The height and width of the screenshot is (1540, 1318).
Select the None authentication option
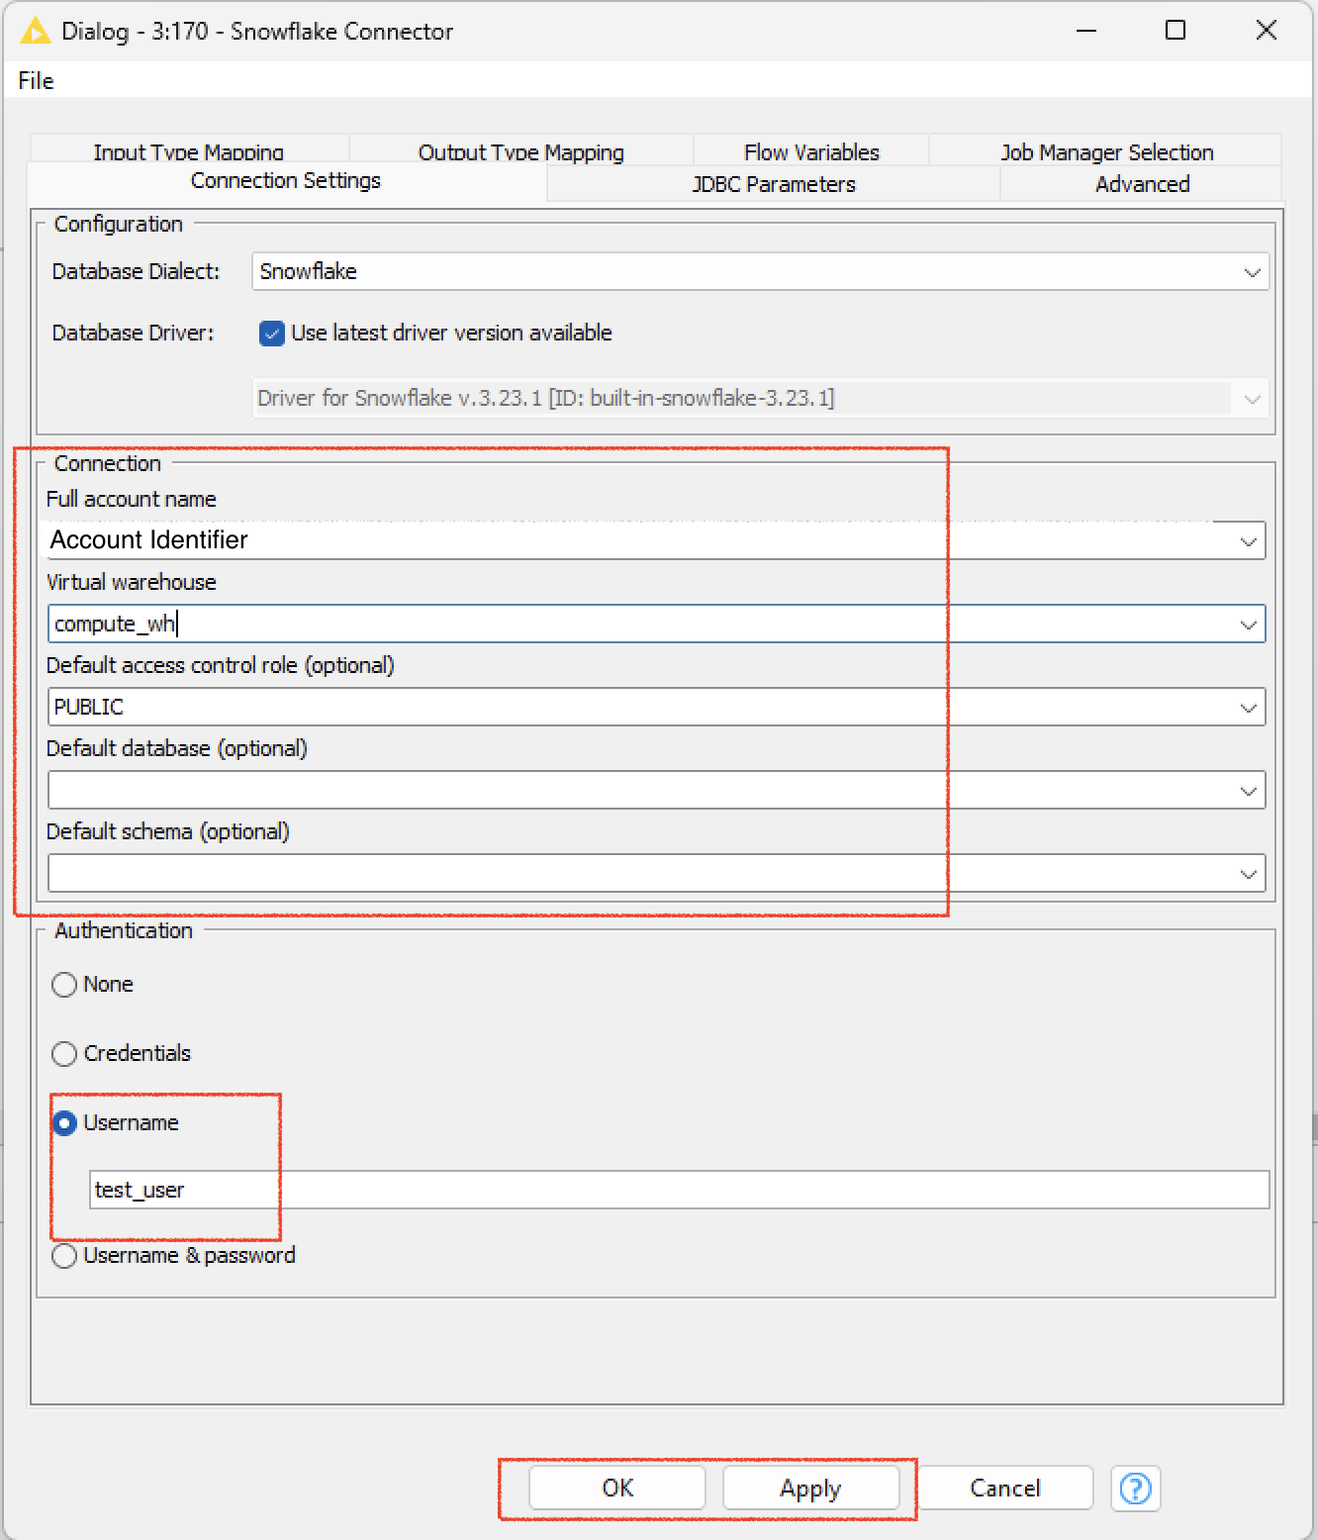64,984
